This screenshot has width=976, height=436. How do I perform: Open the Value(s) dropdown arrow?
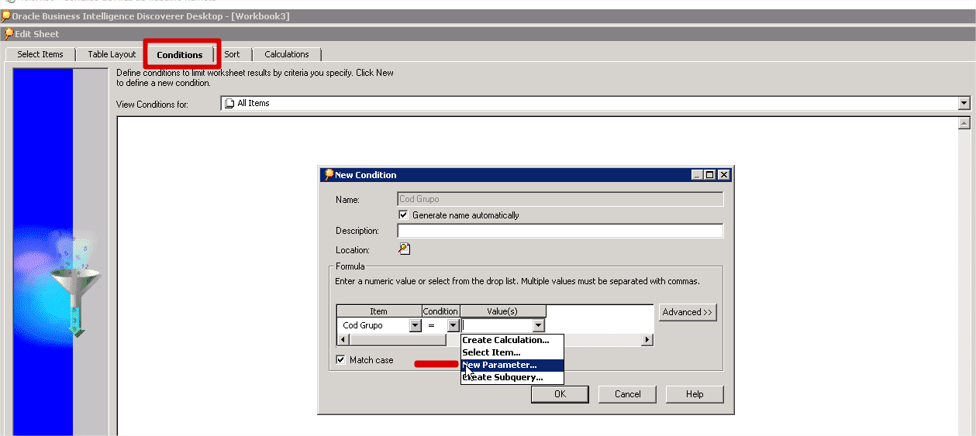point(539,326)
